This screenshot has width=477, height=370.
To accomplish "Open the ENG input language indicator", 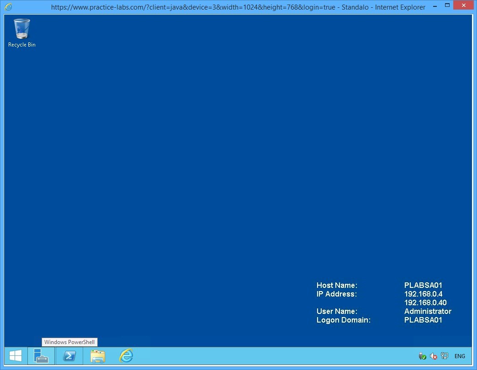I will tap(460, 356).
